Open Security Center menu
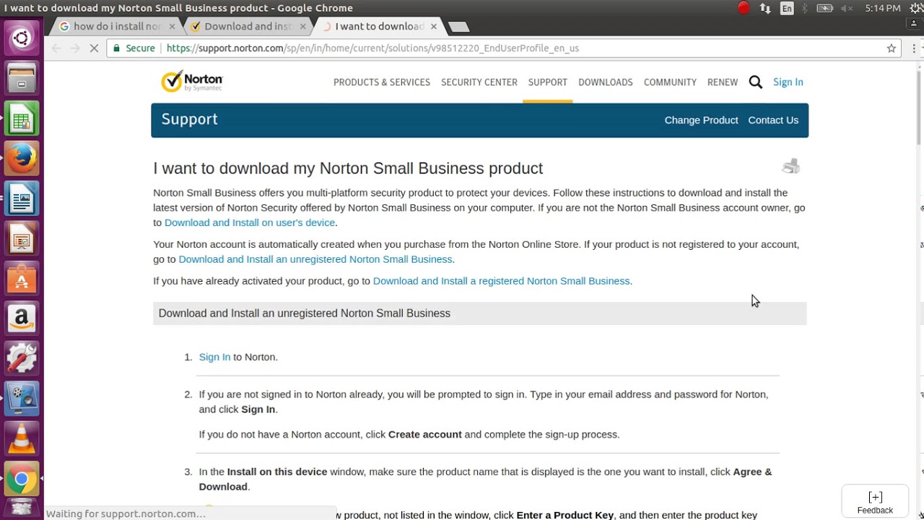The height and width of the screenshot is (520, 924). [x=479, y=82]
